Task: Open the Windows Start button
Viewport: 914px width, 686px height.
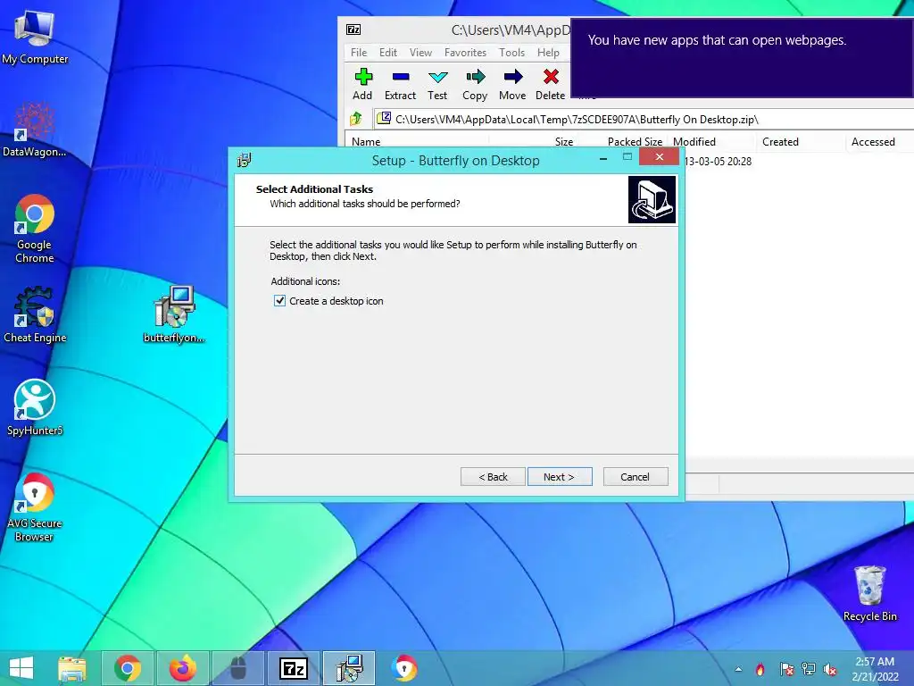Action: coord(21,668)
